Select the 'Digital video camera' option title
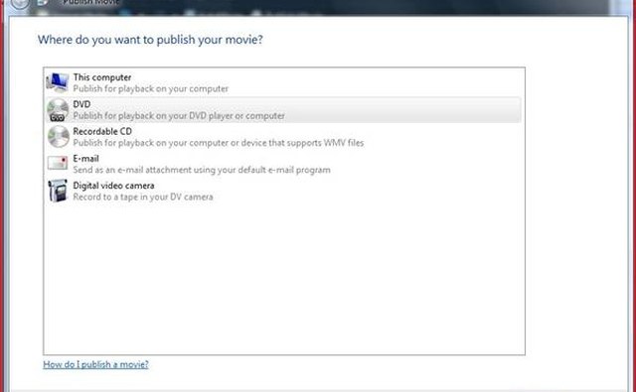636x392 pixels. click(113, 186)
